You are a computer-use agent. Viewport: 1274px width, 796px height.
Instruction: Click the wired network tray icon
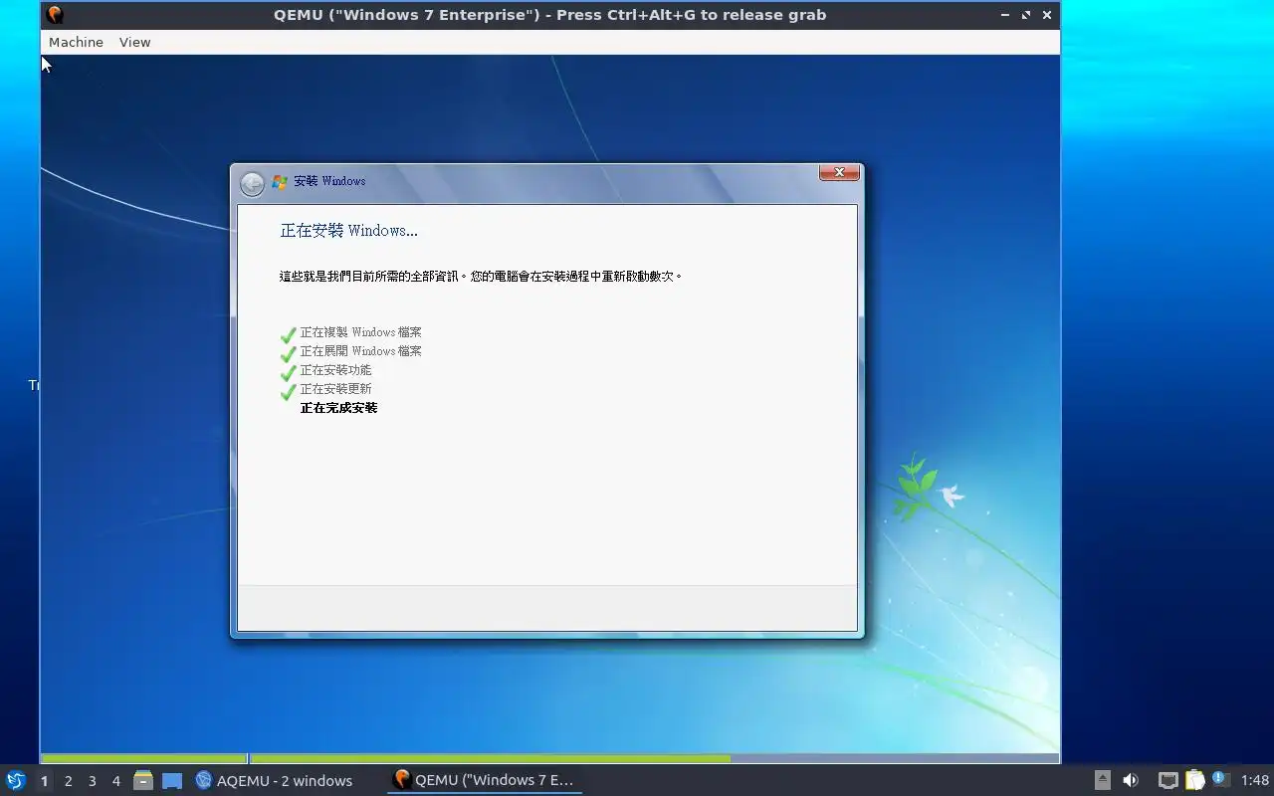(1168, 780)
